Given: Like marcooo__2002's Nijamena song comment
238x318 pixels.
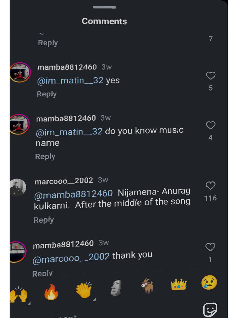Looking at the screenshot, I should [211, 186].
